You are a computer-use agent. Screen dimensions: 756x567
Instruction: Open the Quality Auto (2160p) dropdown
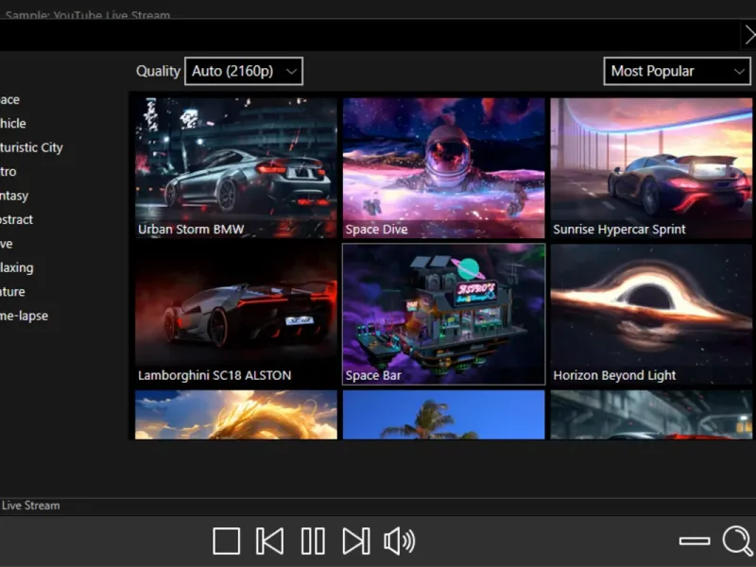[244, 72]
